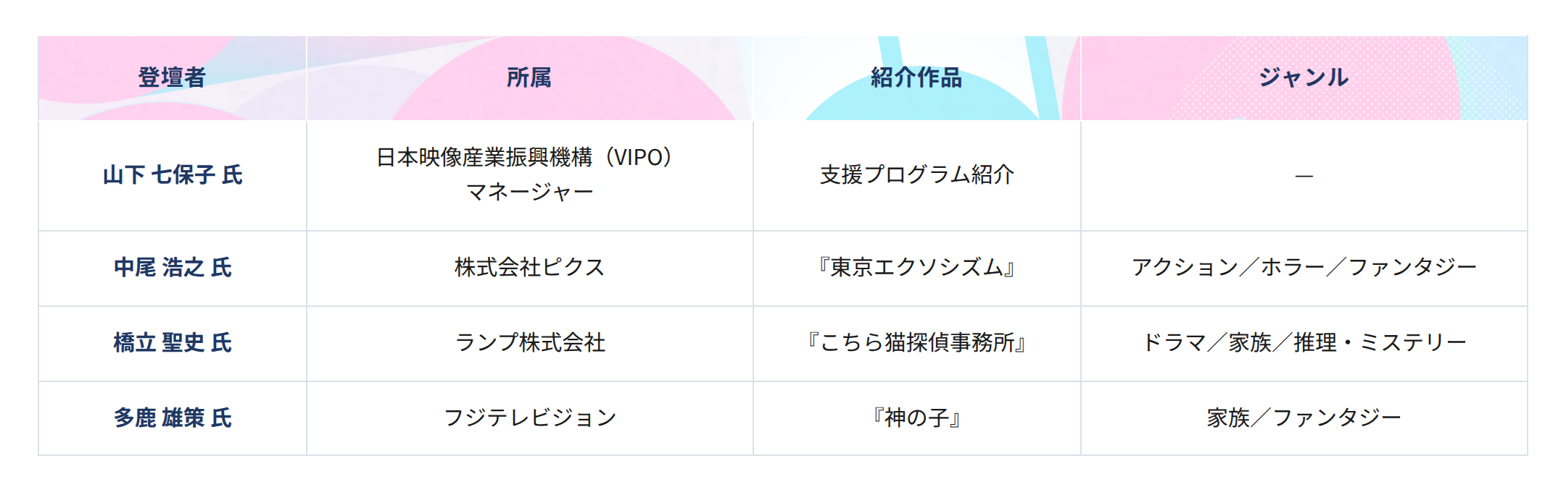Click 支援プログラム紹介 cell
The height and width of the screenshot is (495, 1566).
916,174
